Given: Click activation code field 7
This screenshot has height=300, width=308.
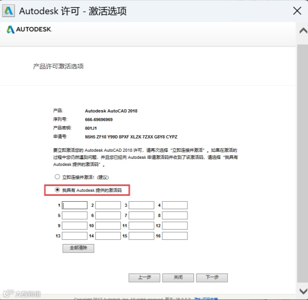Looking at the screenshot, I should click(141, 215).
